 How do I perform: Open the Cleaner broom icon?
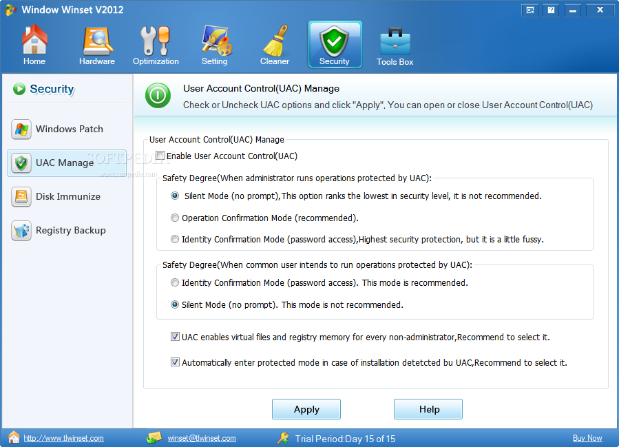[x=275, y=41]
